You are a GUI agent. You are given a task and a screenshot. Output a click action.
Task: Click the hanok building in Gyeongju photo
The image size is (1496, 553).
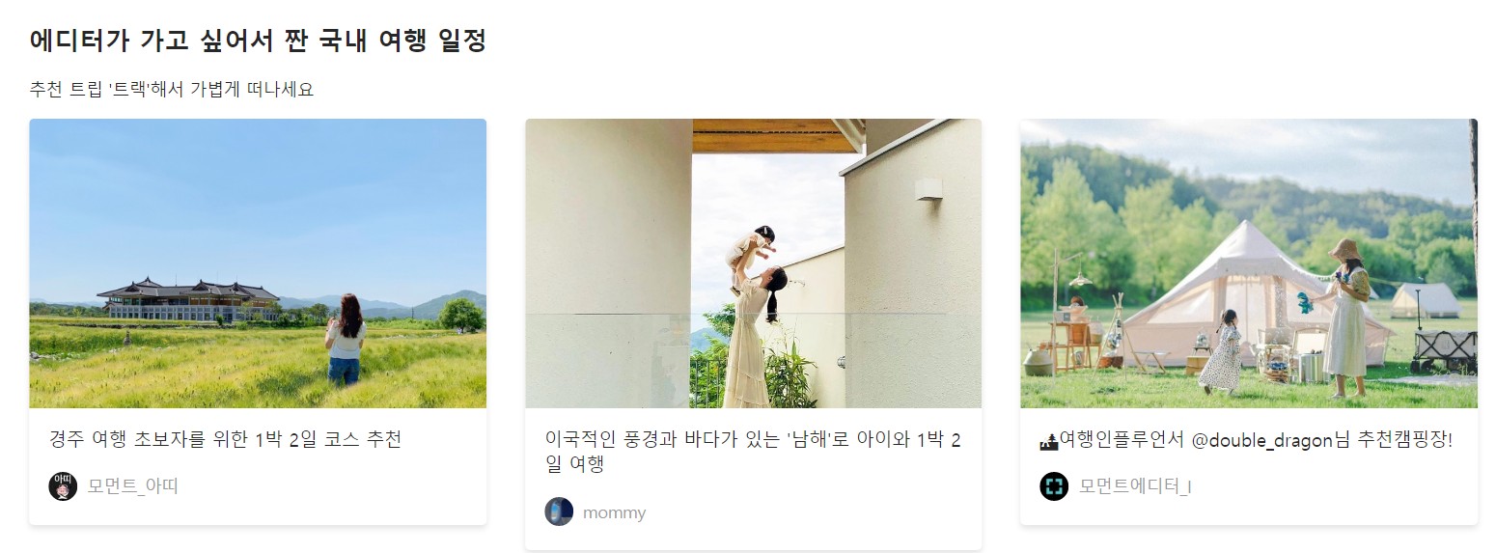coord(188,299)
